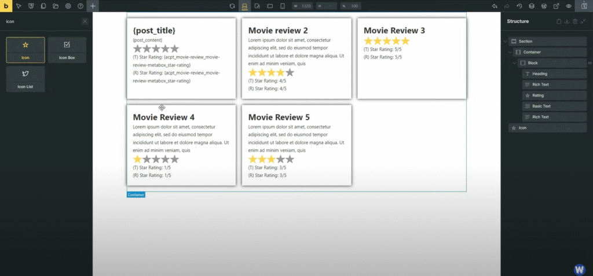Click the element search field 'icon'
593x276 pixels.
pos(42,21)
